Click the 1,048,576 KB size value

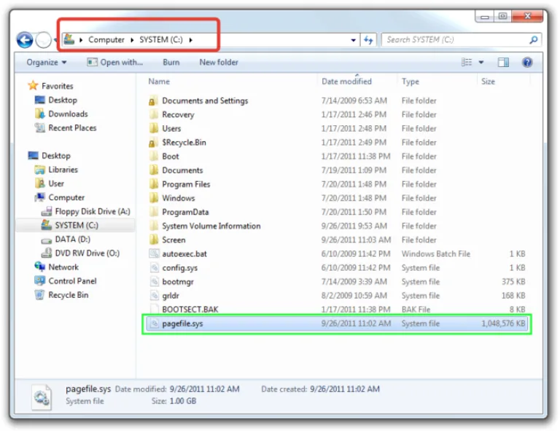click(503, 324)
